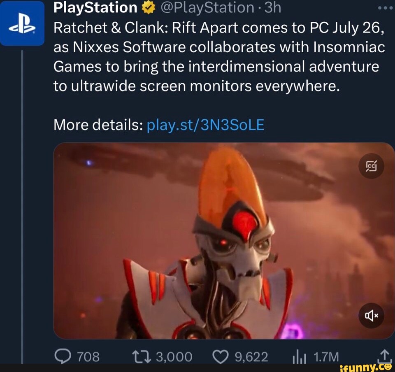The image size is (395, 372).
Task: Open the play.st/3N3SoLE link
Action: click(205, 125)
